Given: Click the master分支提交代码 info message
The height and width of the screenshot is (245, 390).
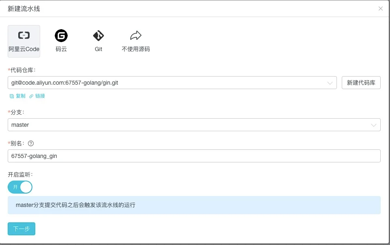Looking at the screenshot, I should pyautogui.click(x=194, y=205).
